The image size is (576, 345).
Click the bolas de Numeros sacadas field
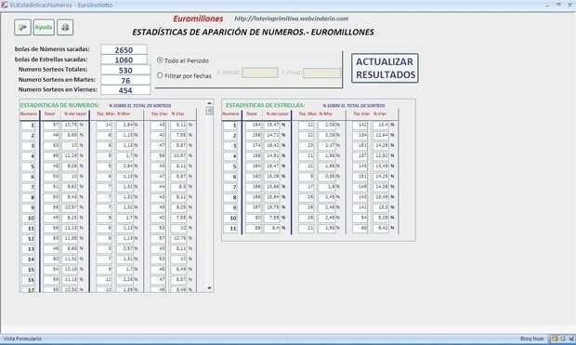[x=124, y=49]
